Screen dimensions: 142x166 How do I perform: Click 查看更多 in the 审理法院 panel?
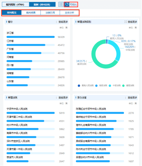63,98
